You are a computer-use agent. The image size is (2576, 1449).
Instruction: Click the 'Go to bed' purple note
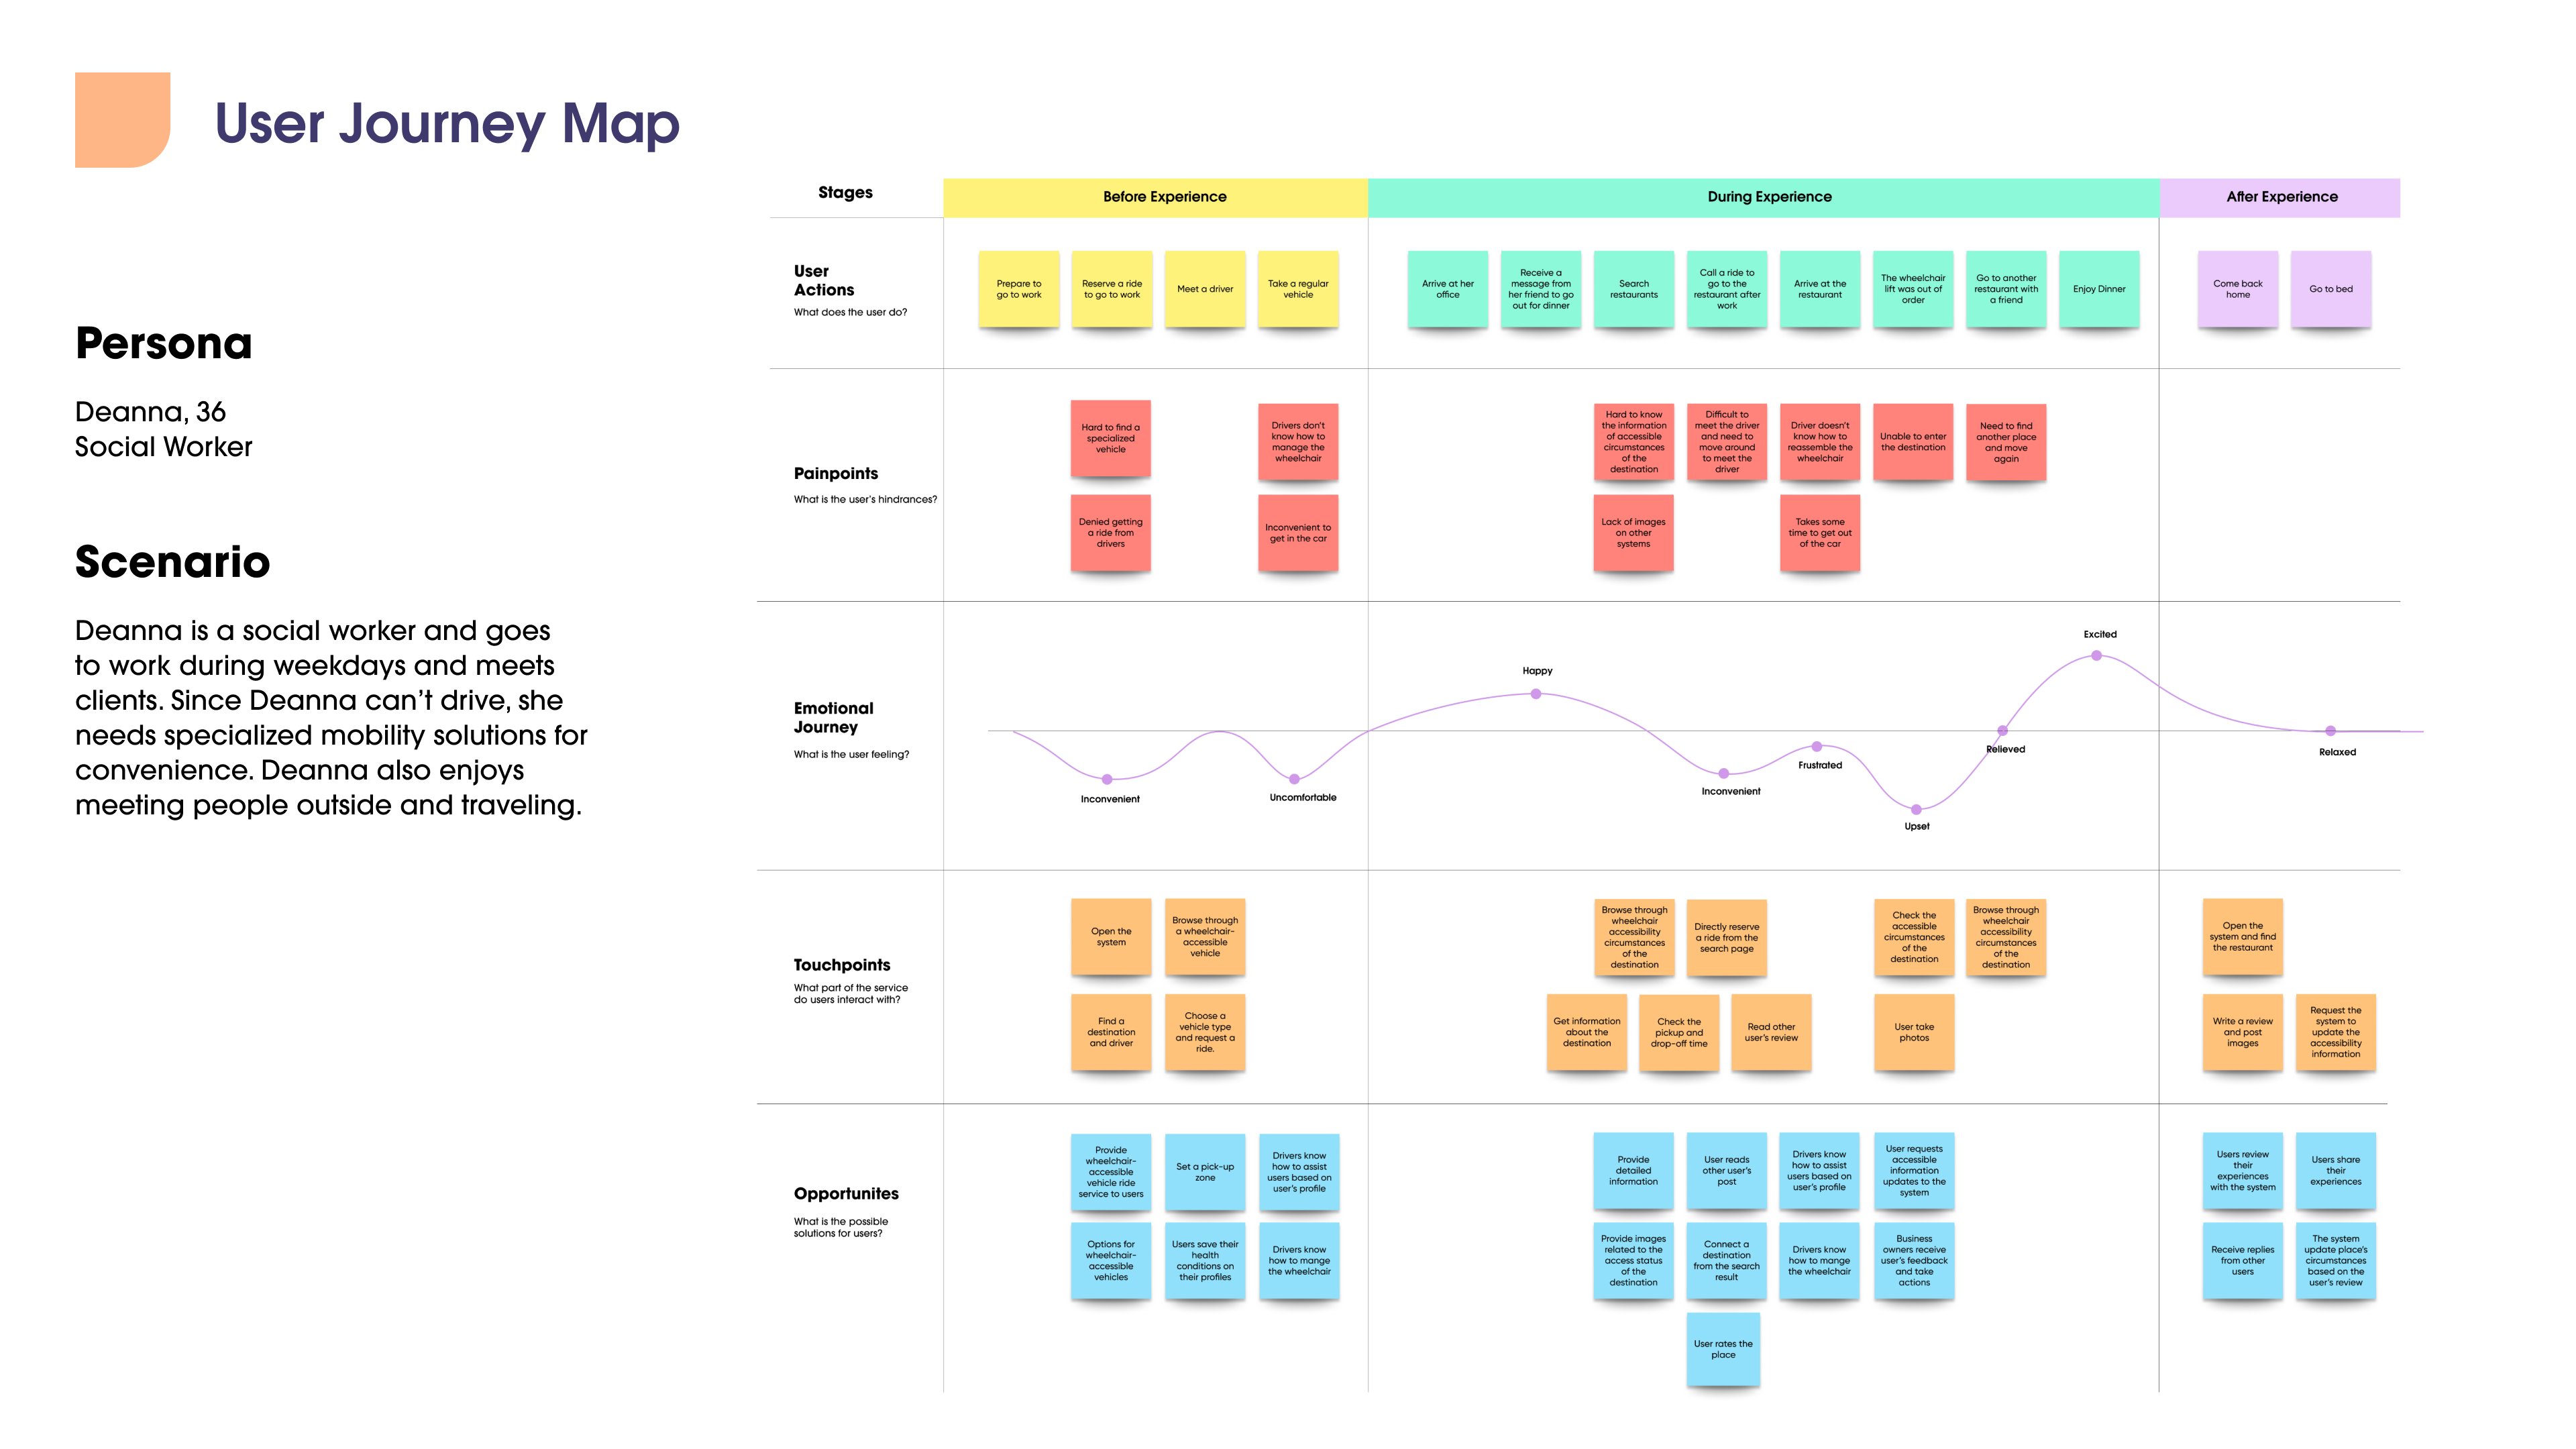click(x=2330, y=289)
